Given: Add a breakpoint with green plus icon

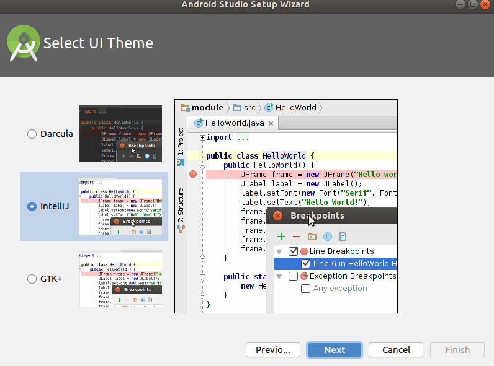Looking at the screenshot, I should click(281, 237).
